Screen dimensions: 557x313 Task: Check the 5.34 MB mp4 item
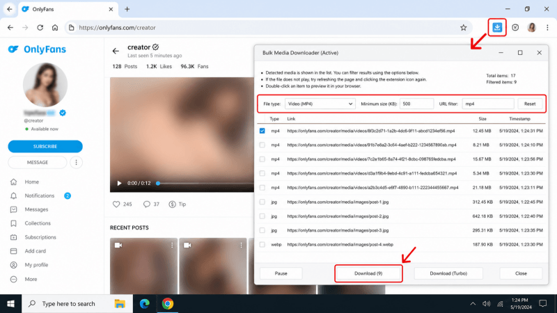pyautogui.click(x=262, y=173)
